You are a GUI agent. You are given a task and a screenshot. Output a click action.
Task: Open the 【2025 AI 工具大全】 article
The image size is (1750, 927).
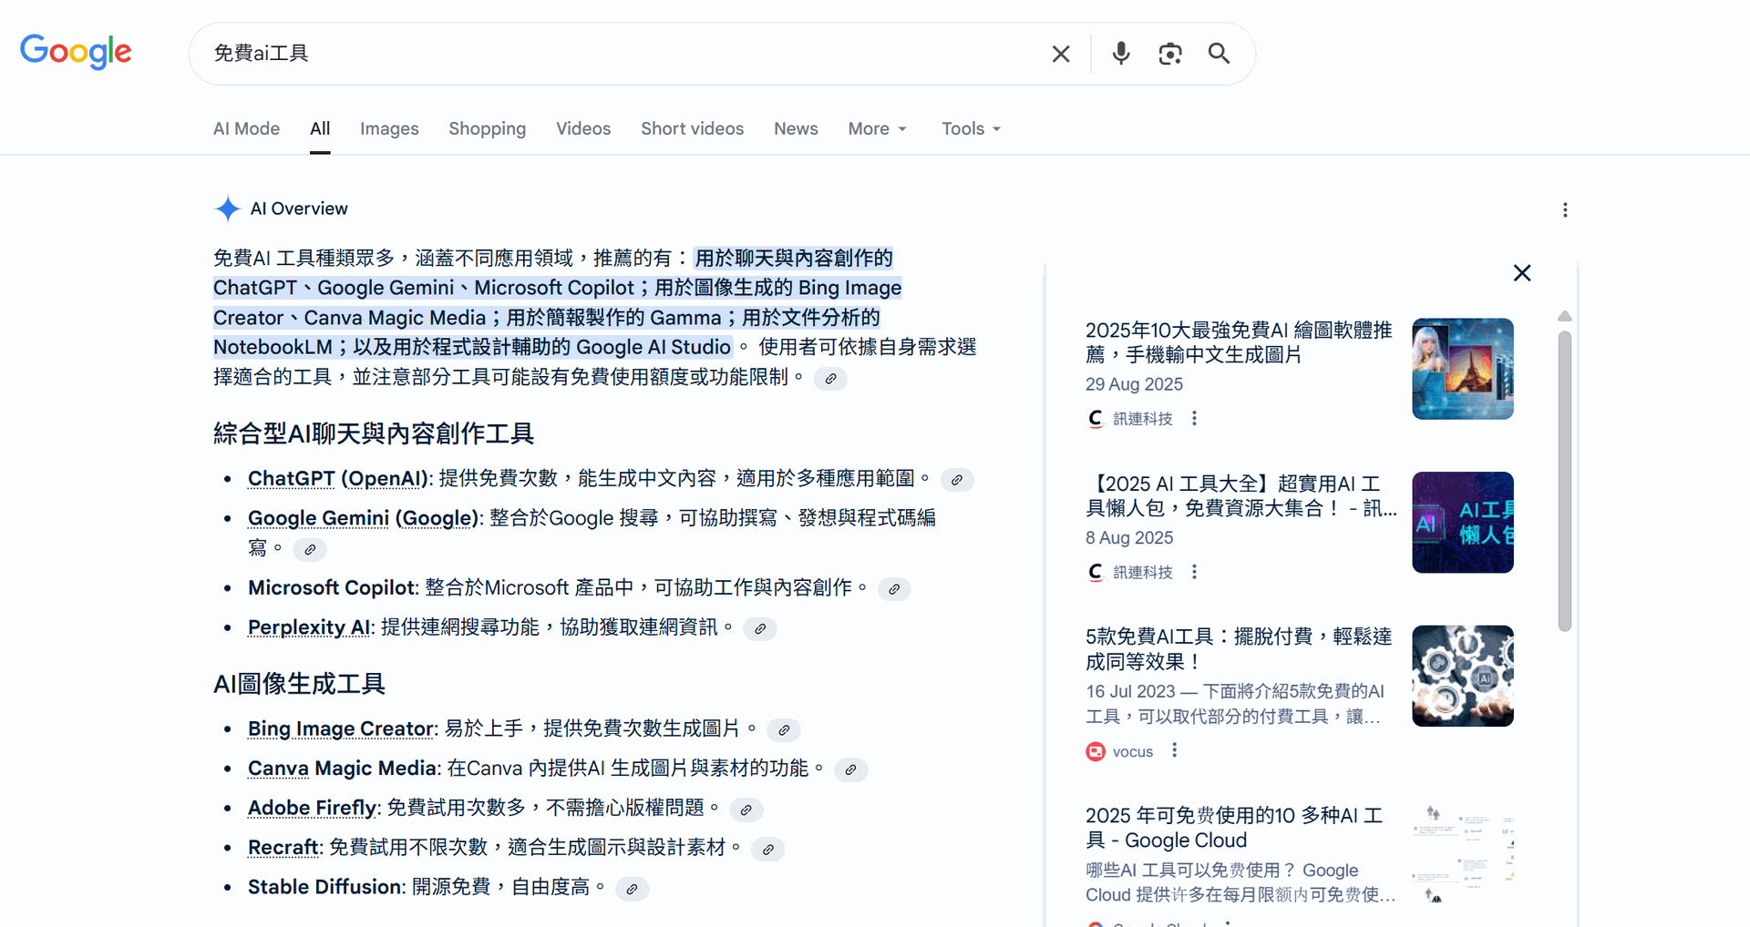[1240, 496]
